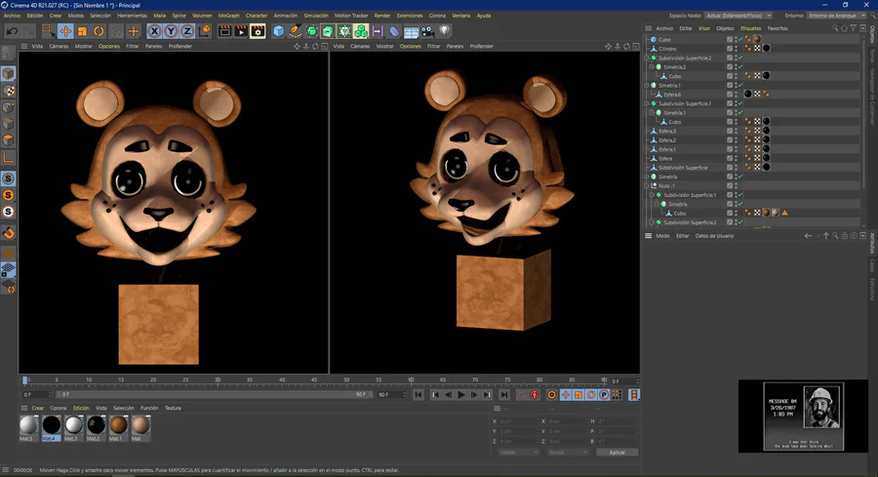878x477 pixels.
Task: Open the Etiquetas menu in object manager
Action: 750,28
